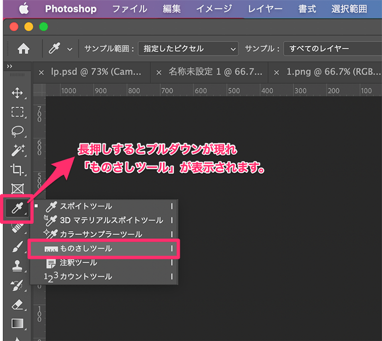Select the Frame tool
Viewport: 382px width, 341px height.
click(x=18, y=189)
